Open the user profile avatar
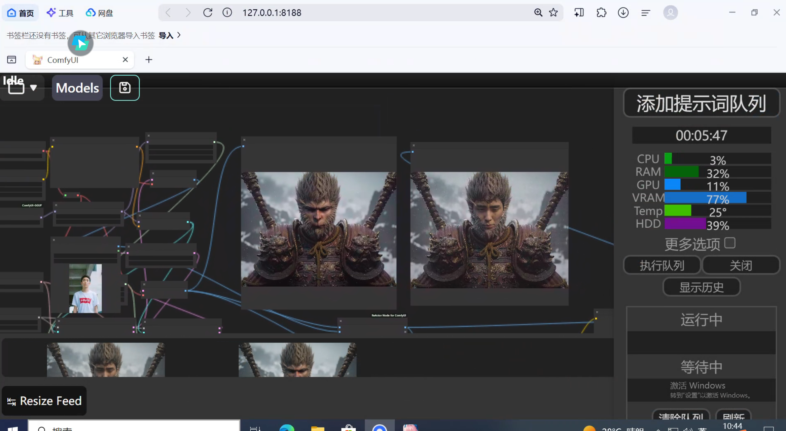 [x=670, y=13]
